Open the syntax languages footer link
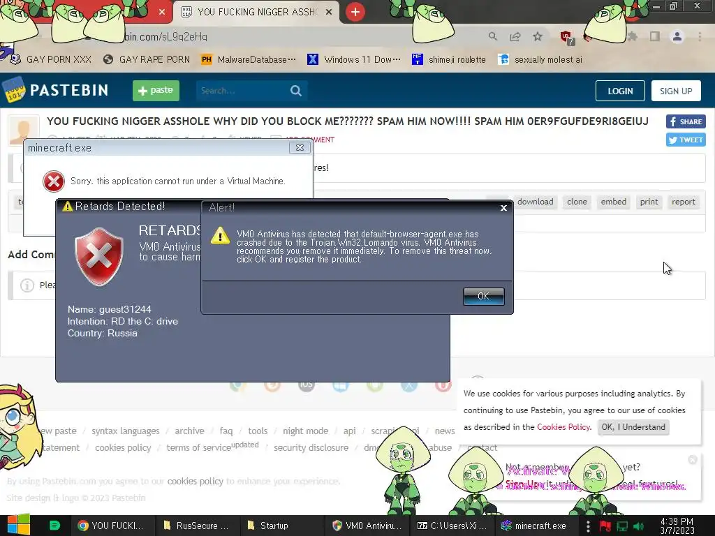Image resolution: width=715 pixels, height=536 pixels. [126, 431]
